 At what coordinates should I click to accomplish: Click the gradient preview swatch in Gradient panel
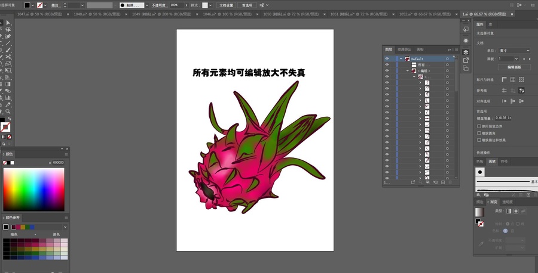point(479,212)
